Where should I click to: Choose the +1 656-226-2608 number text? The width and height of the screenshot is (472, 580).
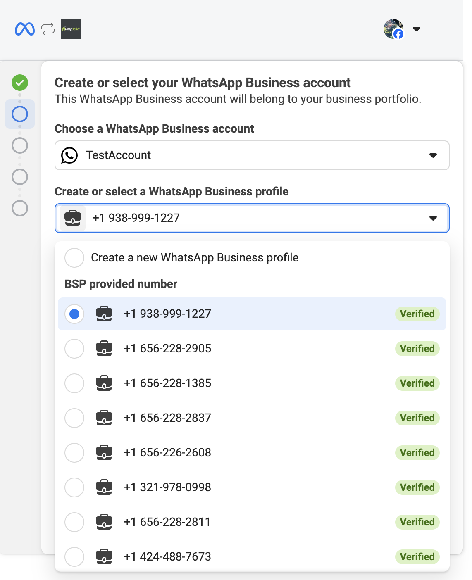(x=167, y=453)
